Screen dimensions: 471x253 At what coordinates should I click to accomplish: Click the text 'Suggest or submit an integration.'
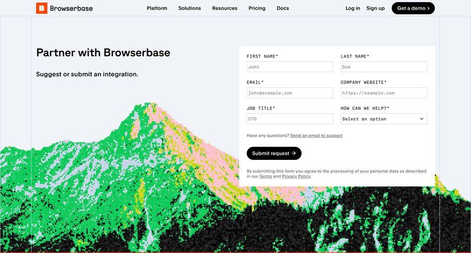click(x=87, y=74)
